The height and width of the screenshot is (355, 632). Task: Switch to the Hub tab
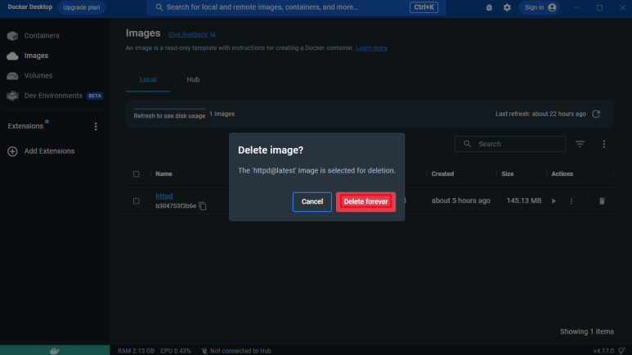point(193,79)
